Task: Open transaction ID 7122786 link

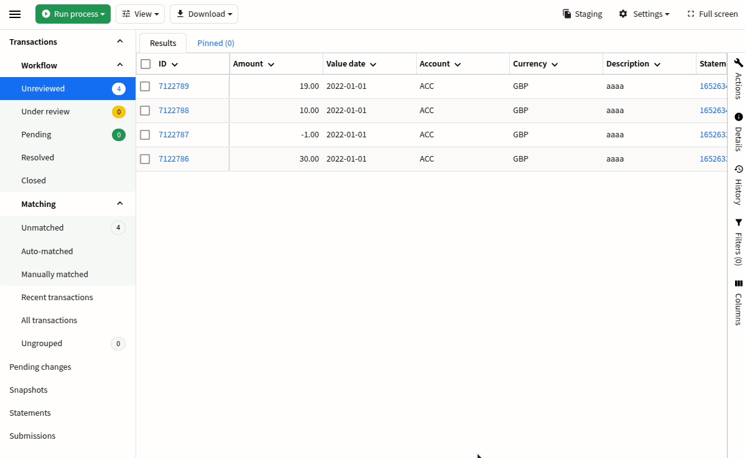Action: 174,158
